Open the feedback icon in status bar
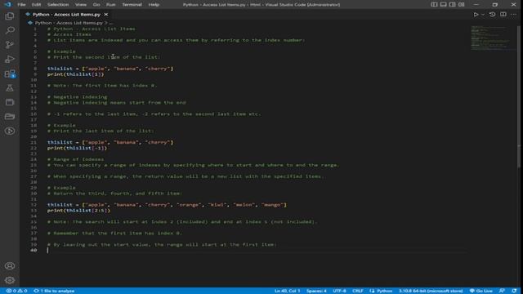The height and width of the screenshot is (294, 523). [502, 291]
